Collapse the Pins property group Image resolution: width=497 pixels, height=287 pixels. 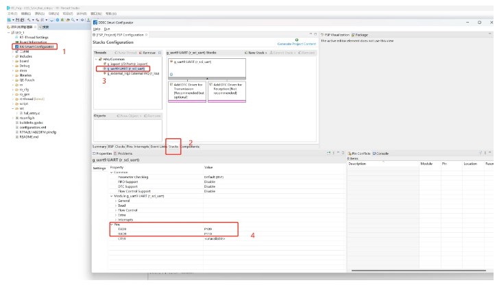tap(112, 225)
